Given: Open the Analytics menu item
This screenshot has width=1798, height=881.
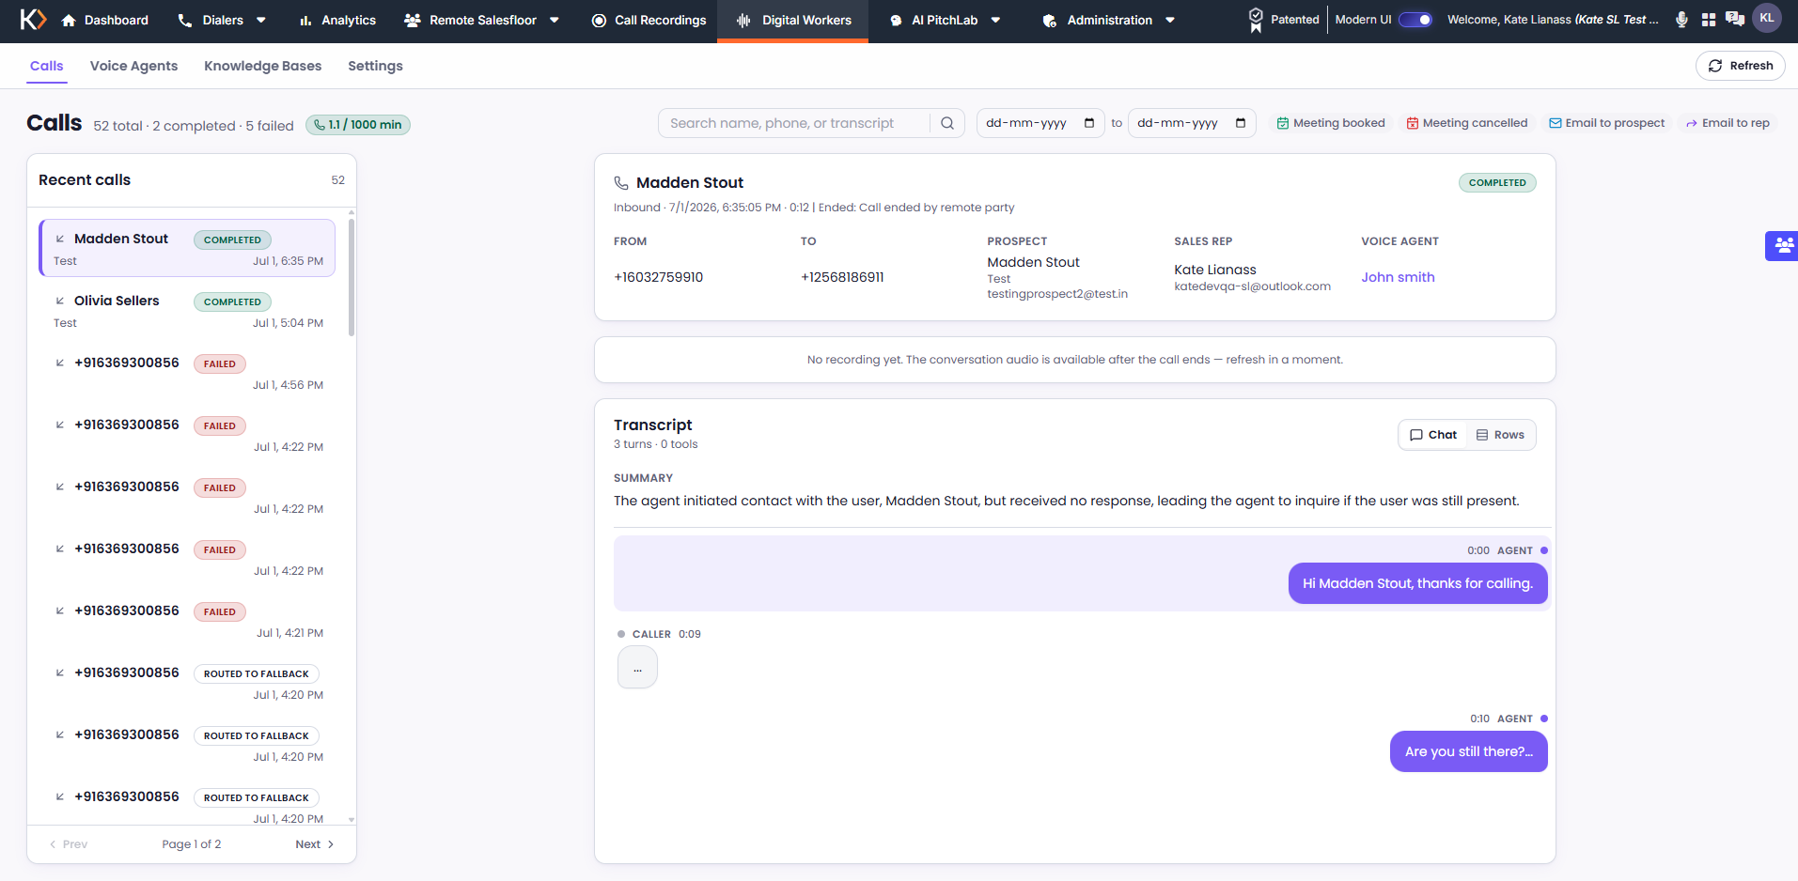Looking at the screenshot, I should 337,20.
